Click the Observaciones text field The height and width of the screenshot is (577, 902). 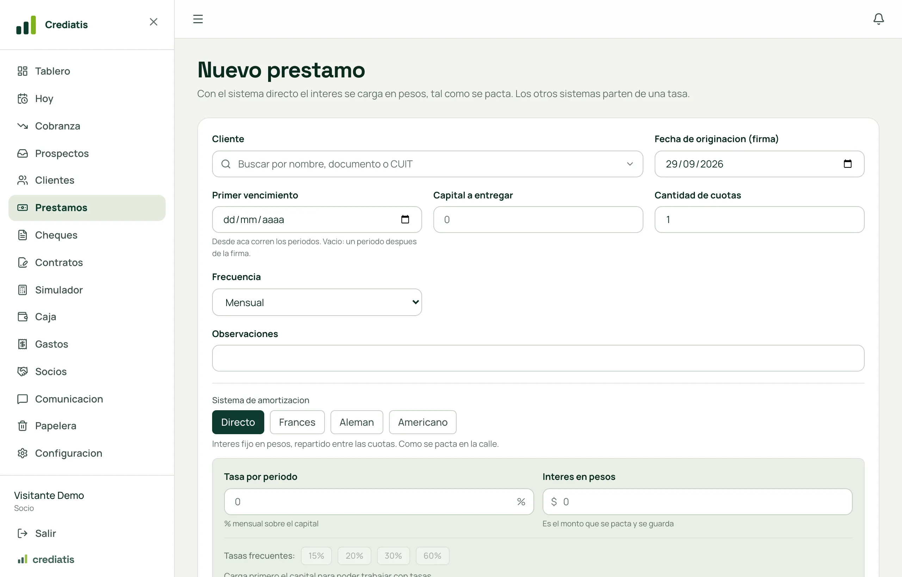coord(538,358)
